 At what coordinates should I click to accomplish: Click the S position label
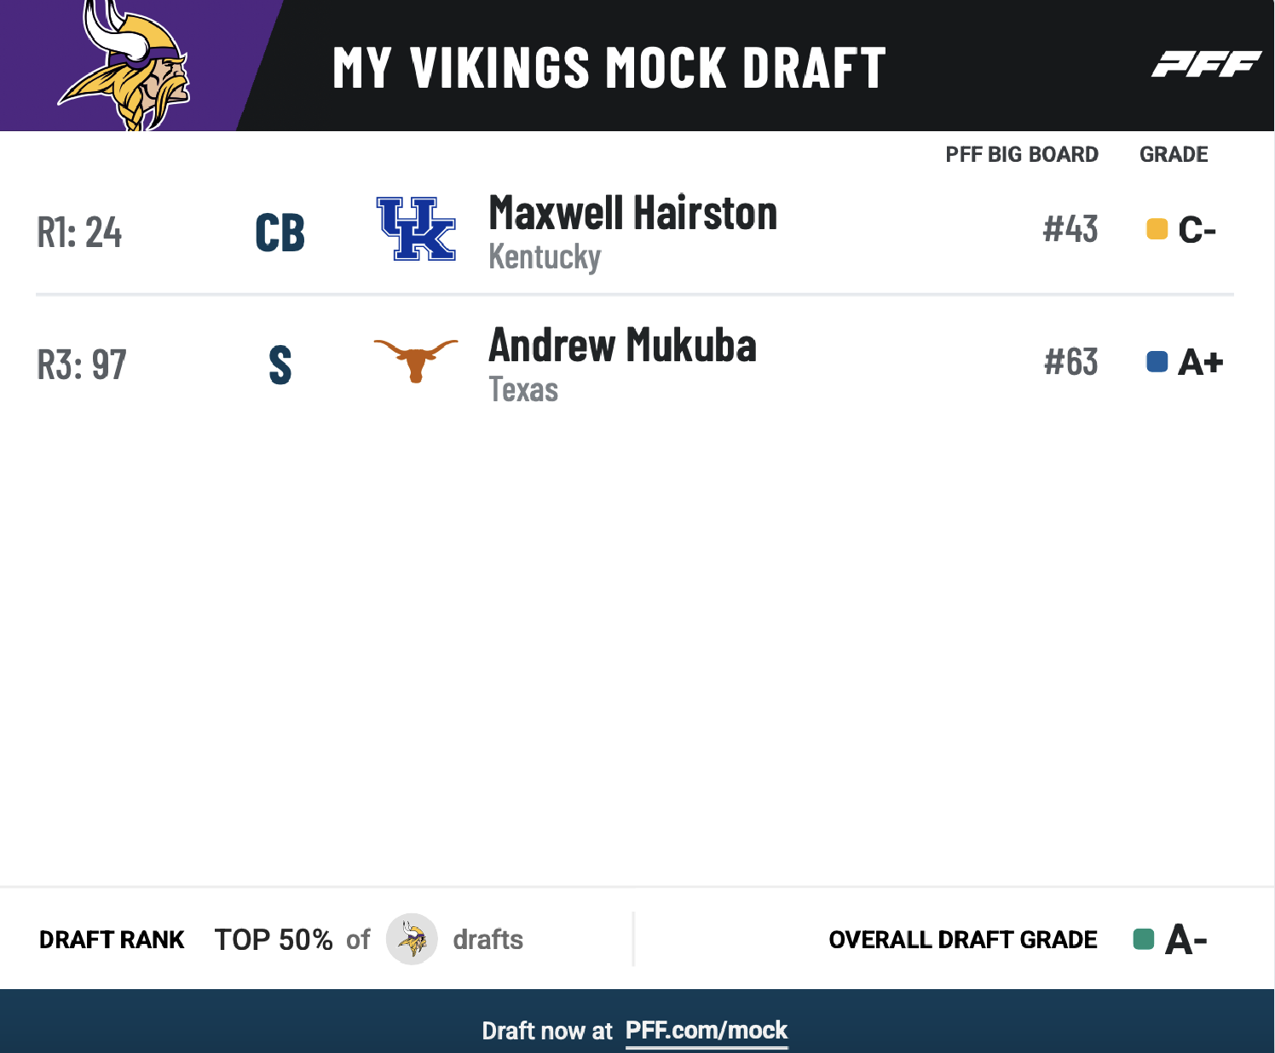tap(280, 365)
